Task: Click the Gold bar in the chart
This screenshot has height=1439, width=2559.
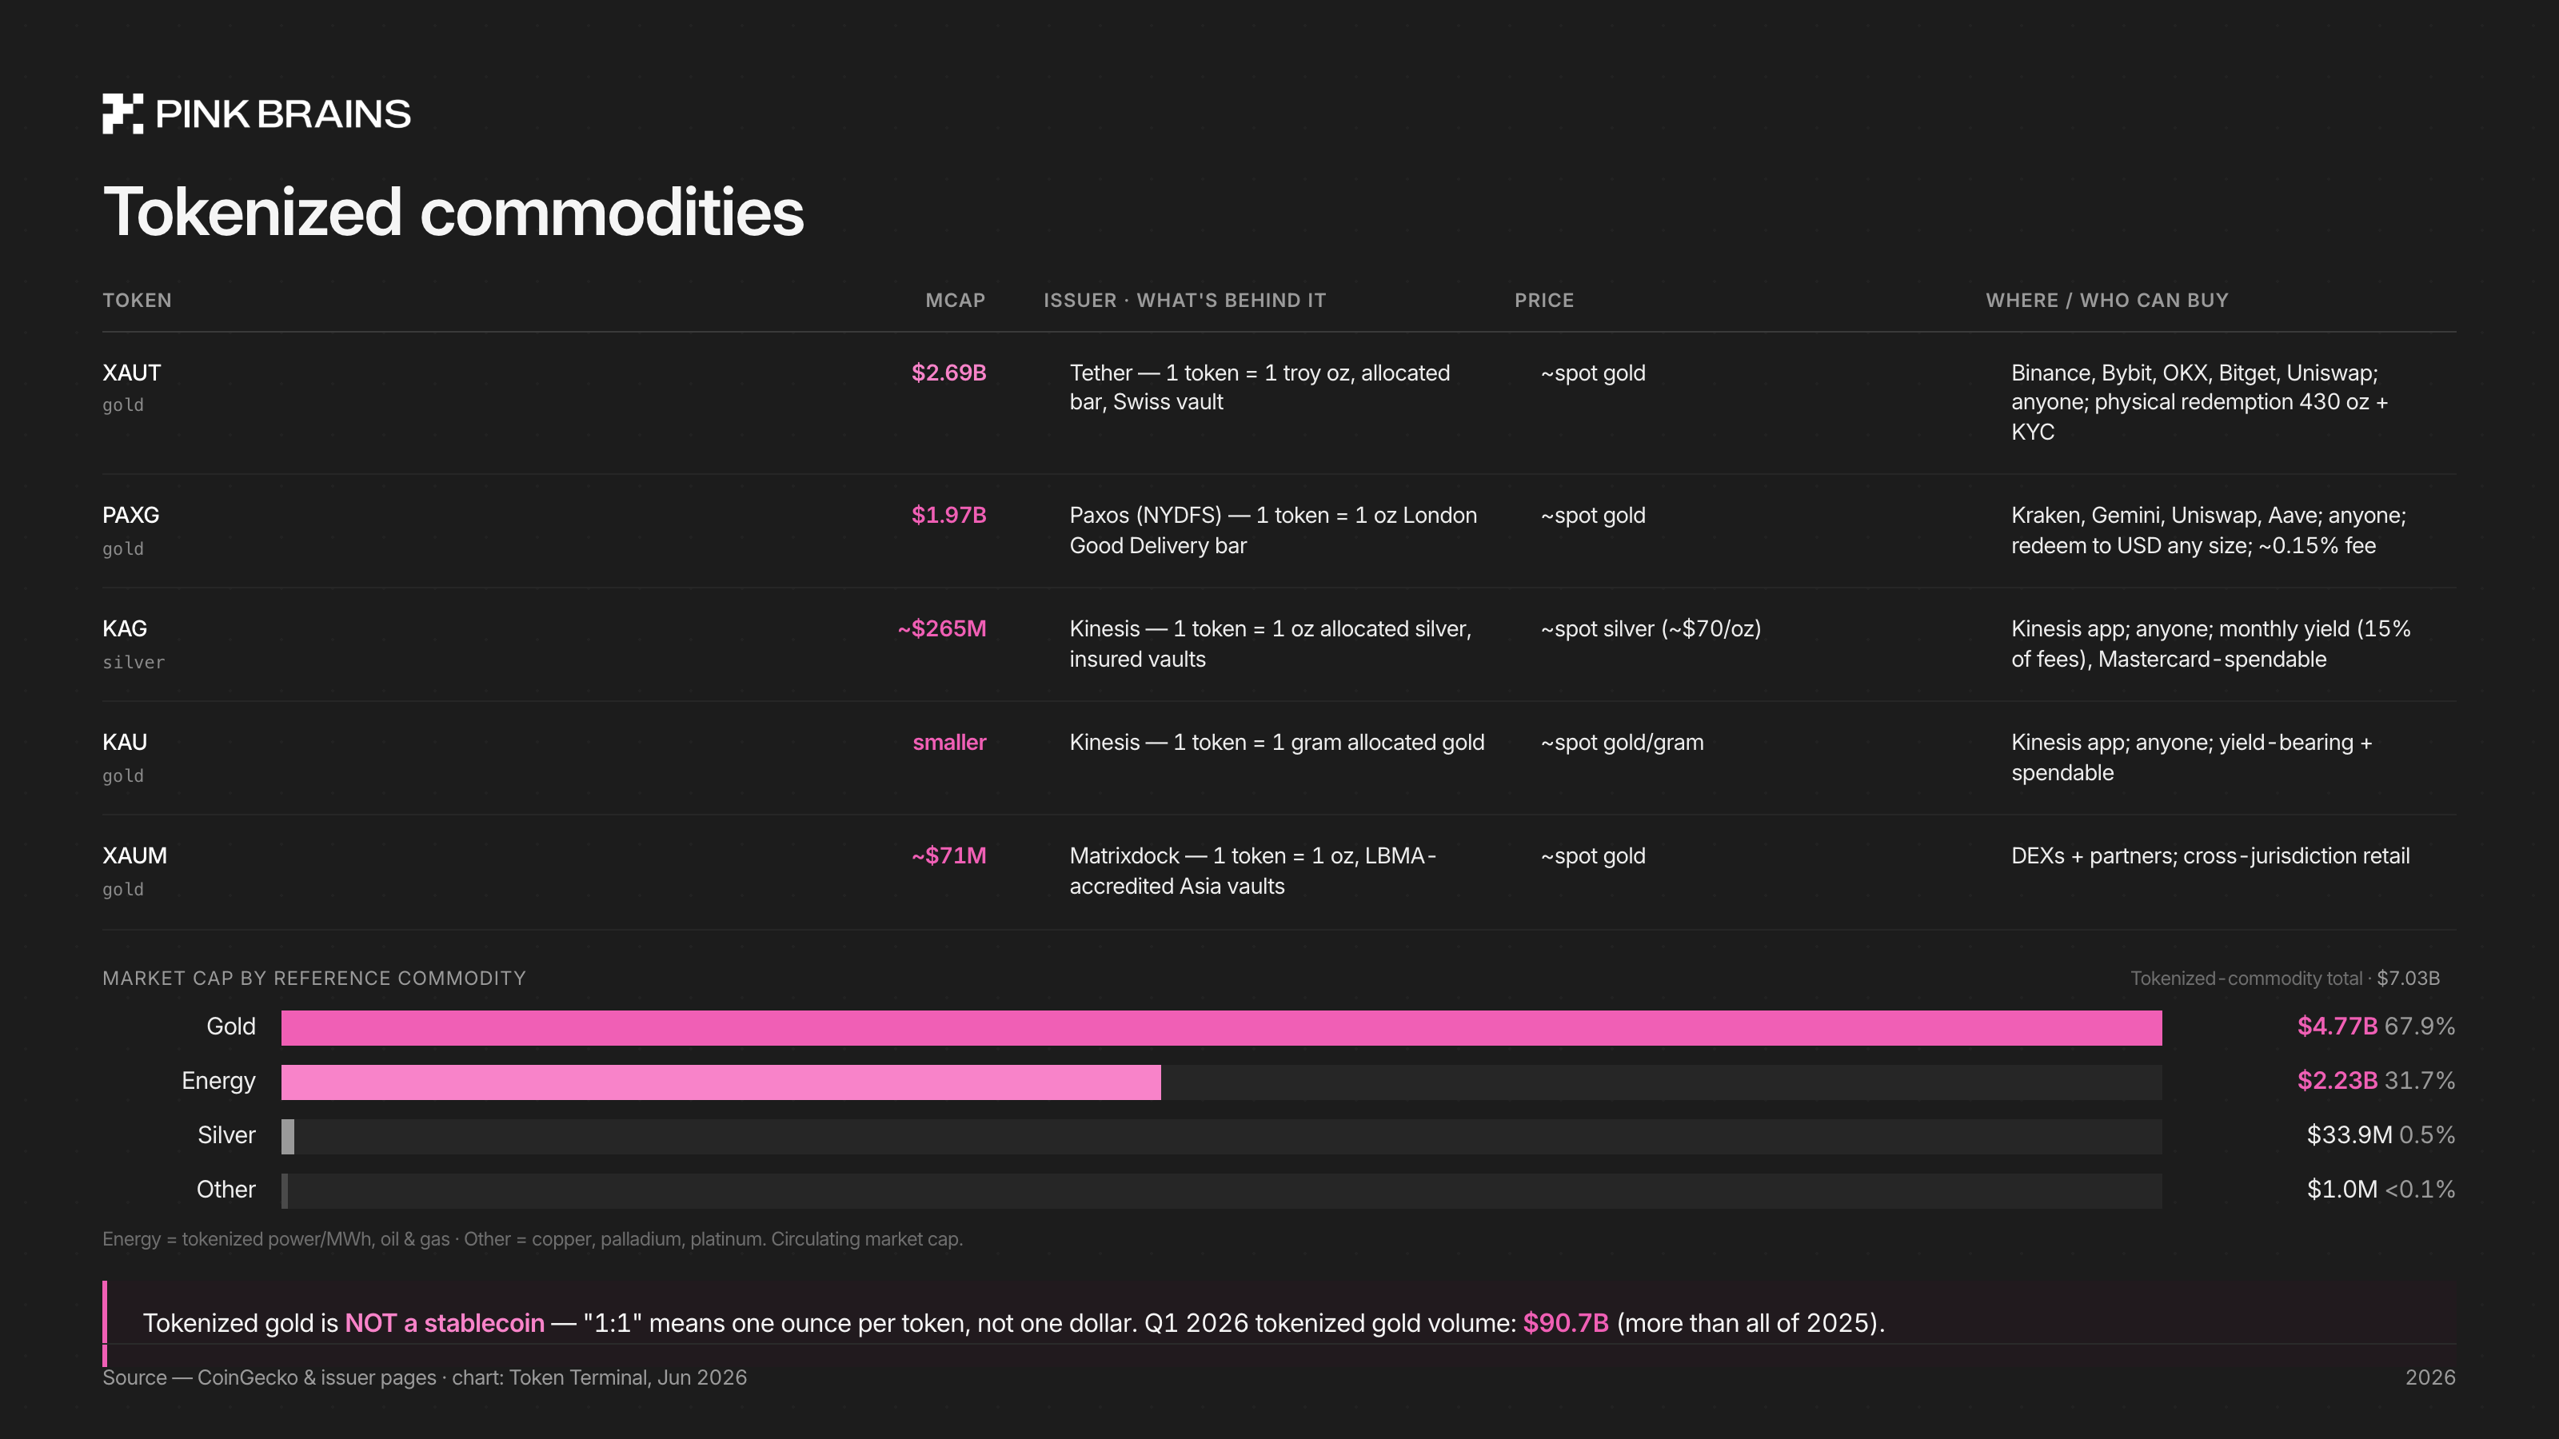Action: click(1221, 1028)
